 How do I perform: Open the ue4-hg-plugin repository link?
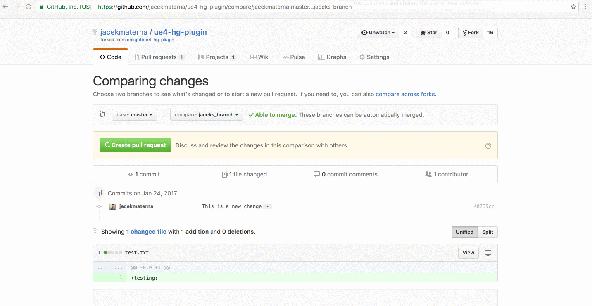[181, 32]
